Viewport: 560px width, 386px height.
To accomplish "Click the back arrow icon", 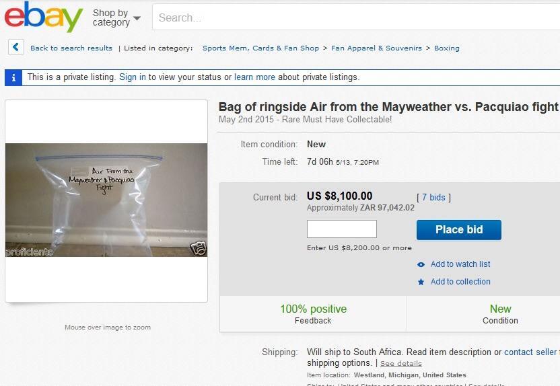I will [x=16, y=47].
